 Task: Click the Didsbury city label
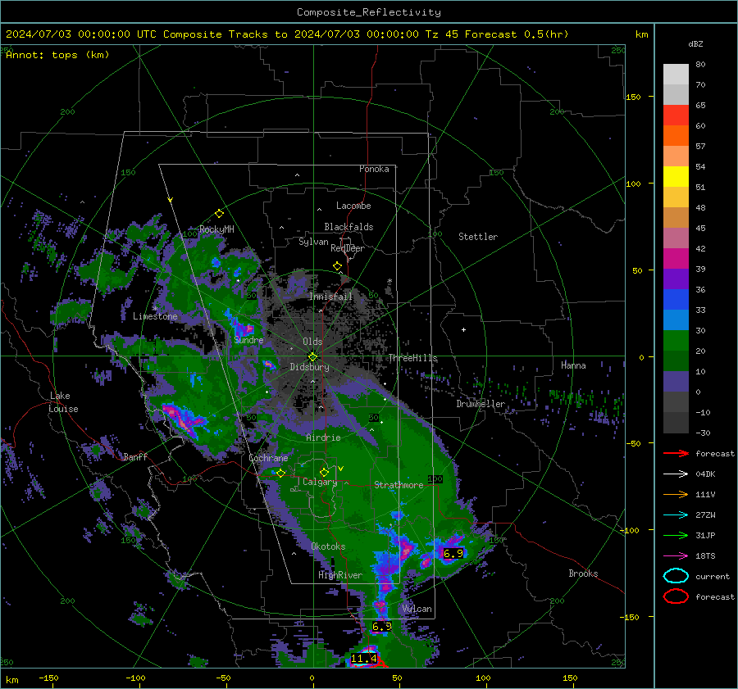coord(309,367)
